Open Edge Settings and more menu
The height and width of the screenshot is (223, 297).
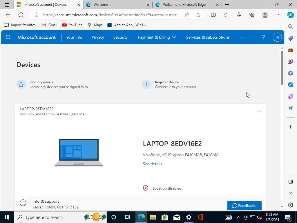[278, 15]
